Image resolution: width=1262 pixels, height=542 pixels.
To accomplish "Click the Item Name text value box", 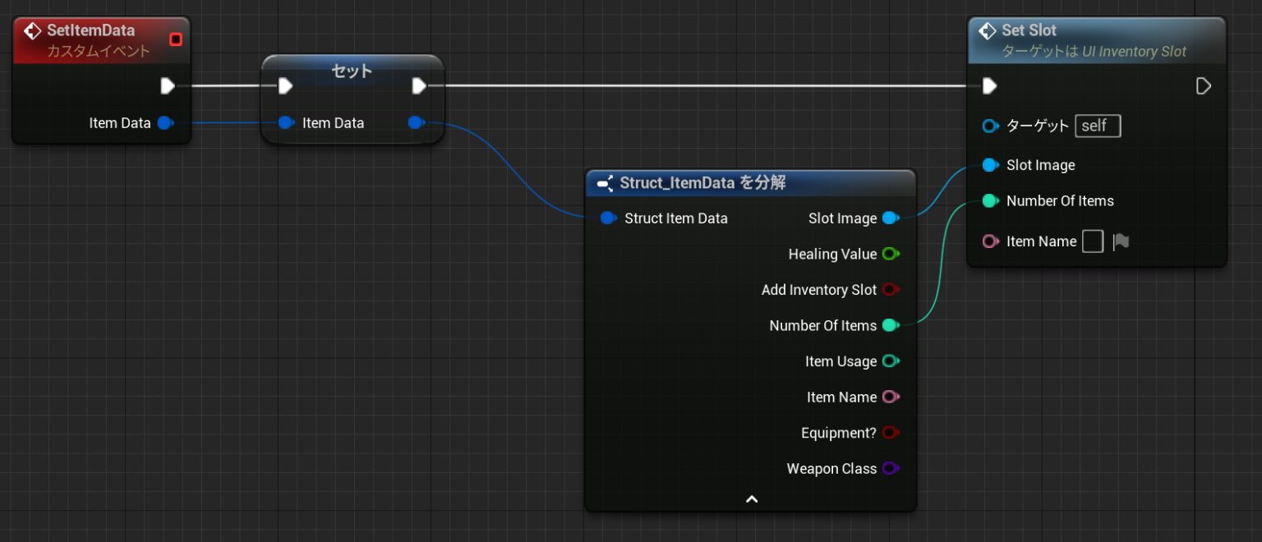I will (x=1092, y=241).
